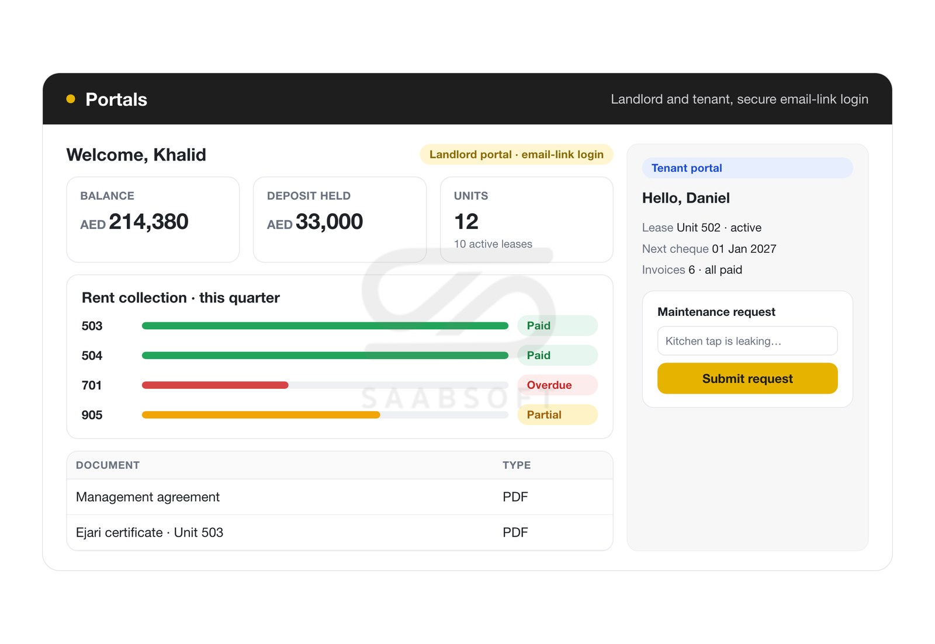Viewport: 935px width, 644px height.
Task: Click the Maintenance request heading
Action: pyautogui.click(x=716, y=312)
